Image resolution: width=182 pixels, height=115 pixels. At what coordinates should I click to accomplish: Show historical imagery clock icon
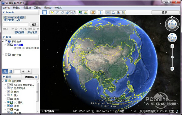(80, 12)
